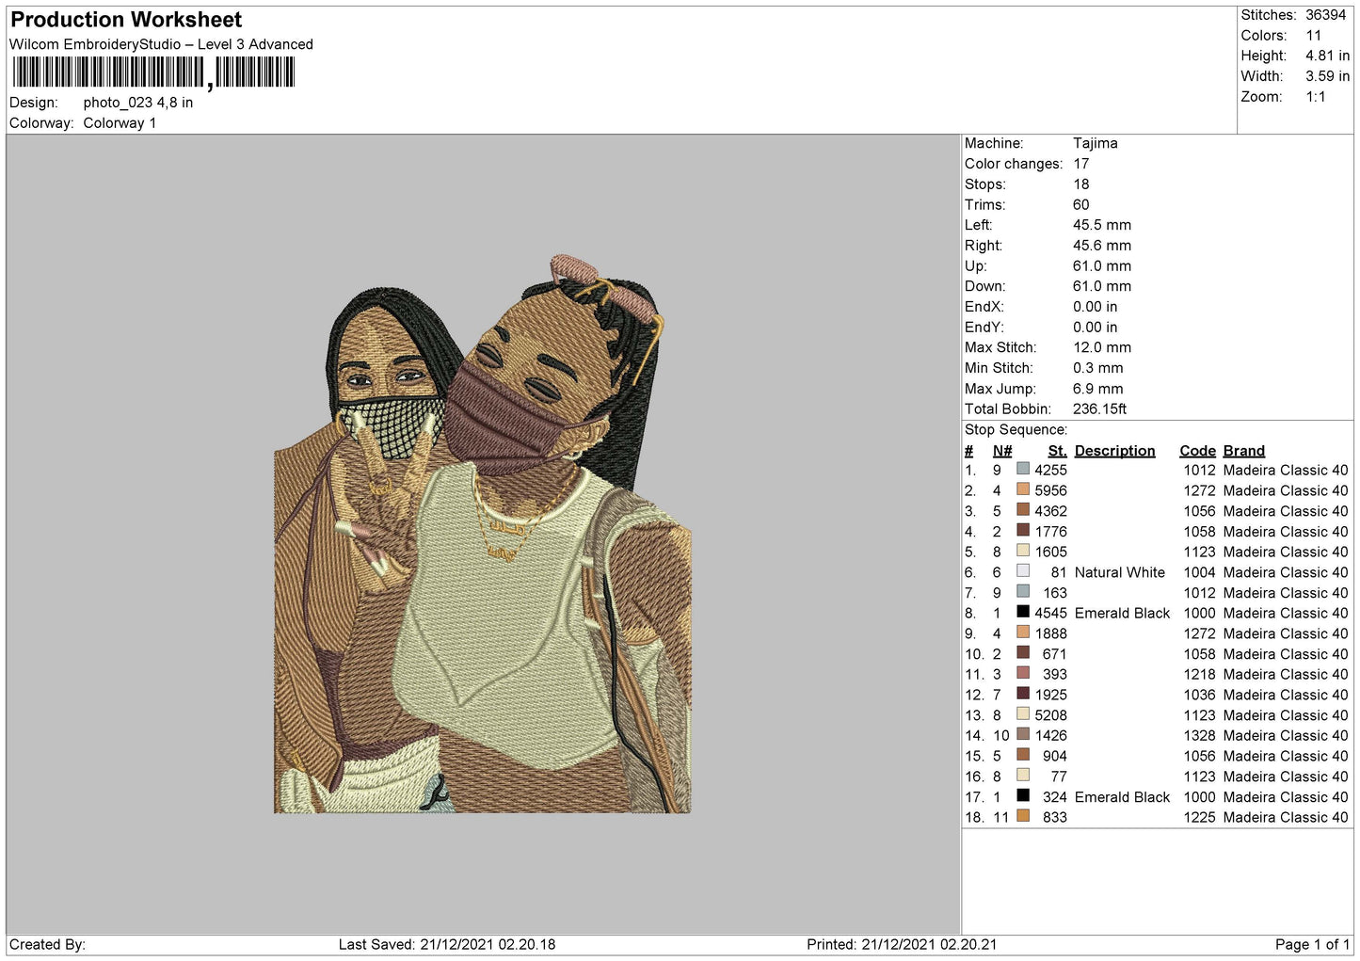The height and width of the screenshot is (961, 1360).
Task: Click the 'Created By:' footer label
Action: [47, 945]
